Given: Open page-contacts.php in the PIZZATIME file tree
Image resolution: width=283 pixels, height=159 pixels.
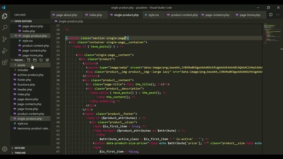Looking at the screenshot, I should pos(30,104).
